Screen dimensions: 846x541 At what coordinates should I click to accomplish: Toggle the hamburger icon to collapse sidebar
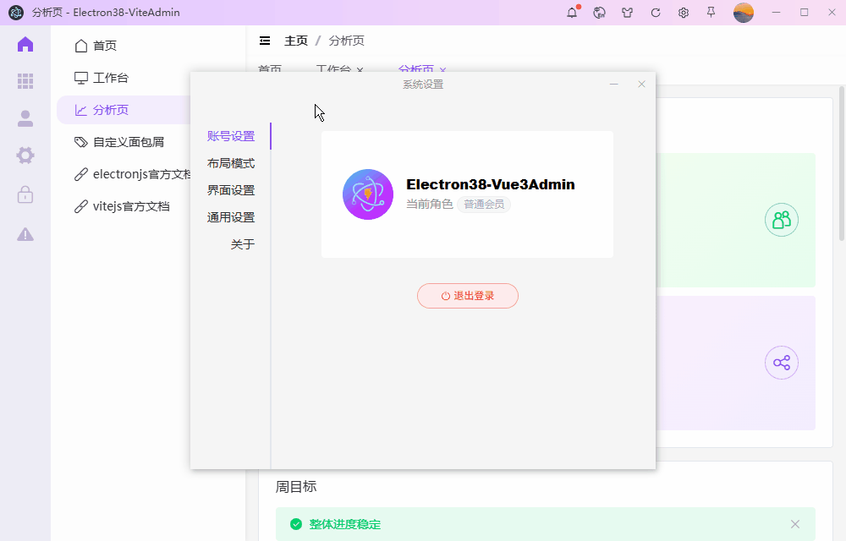[265, 40]
